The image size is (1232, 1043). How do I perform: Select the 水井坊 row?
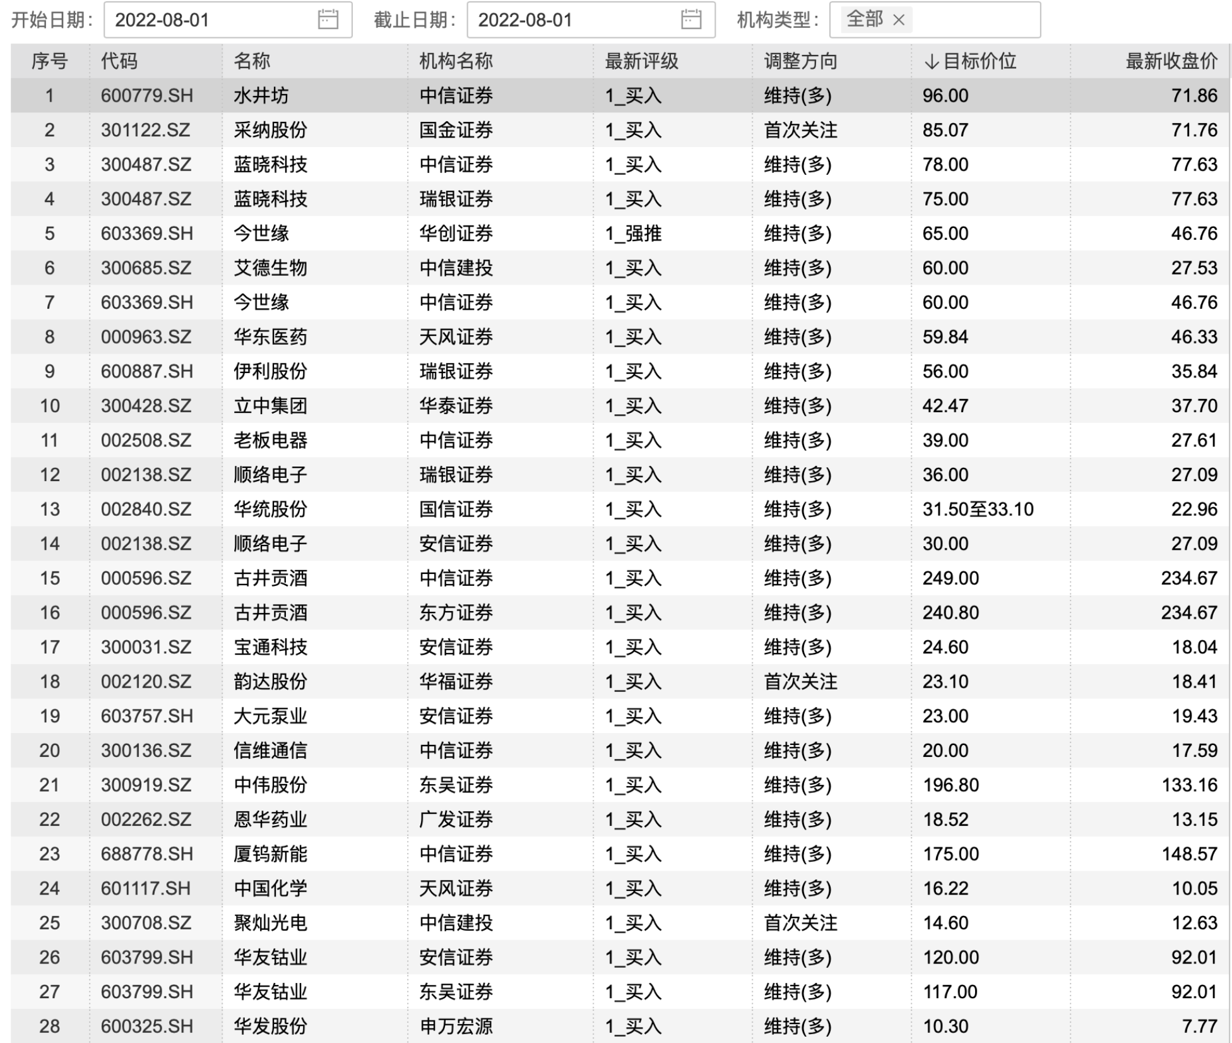coord(261,96)
